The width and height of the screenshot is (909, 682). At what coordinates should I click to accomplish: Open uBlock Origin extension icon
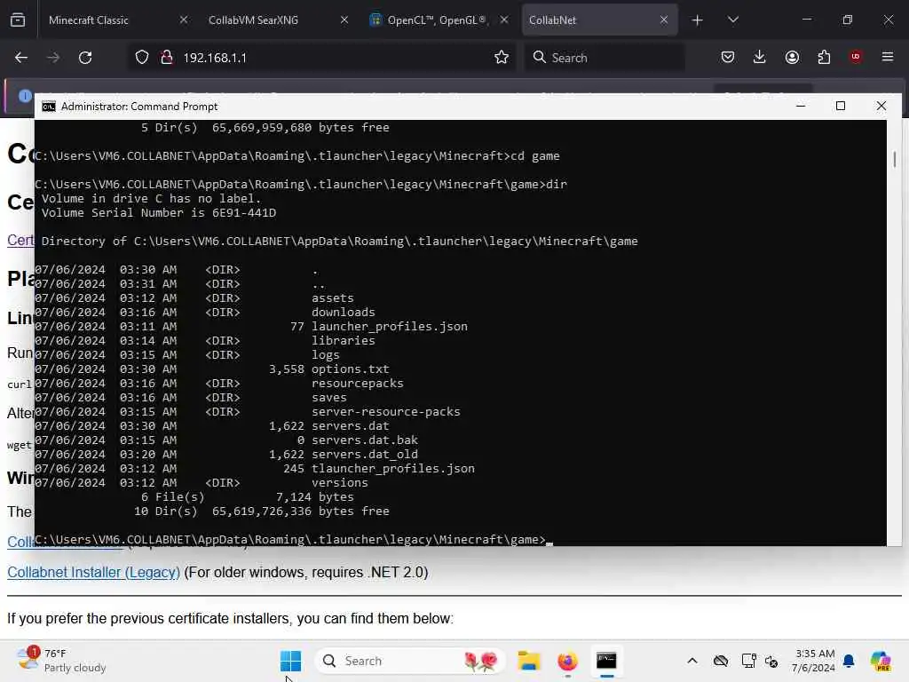856,57
